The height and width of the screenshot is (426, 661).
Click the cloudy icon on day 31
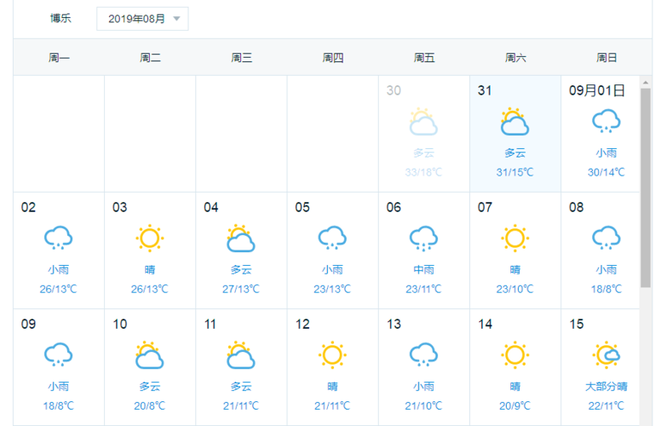click(514, 122)
